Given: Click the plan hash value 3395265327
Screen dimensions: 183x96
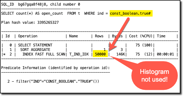Looking at the screenshot, I should pyautogui.click(x=48, y=22).
